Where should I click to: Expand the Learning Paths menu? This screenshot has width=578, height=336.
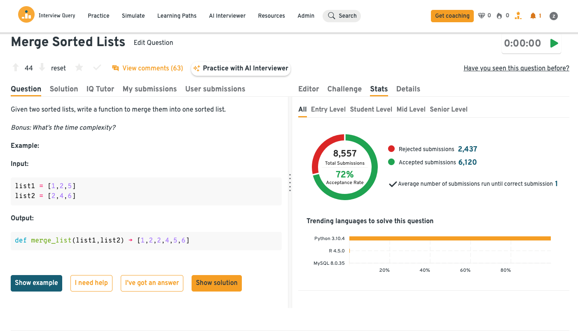tap(177, 16)
